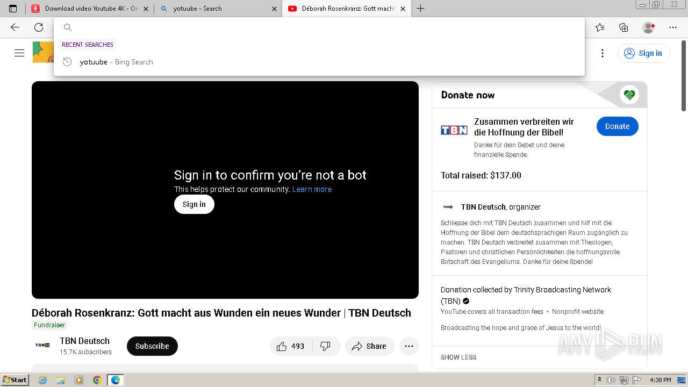This screenshot has height=387, width=688.
Task: Open the Learn more link
Action: pyautogui.click(x=312, y=189)
